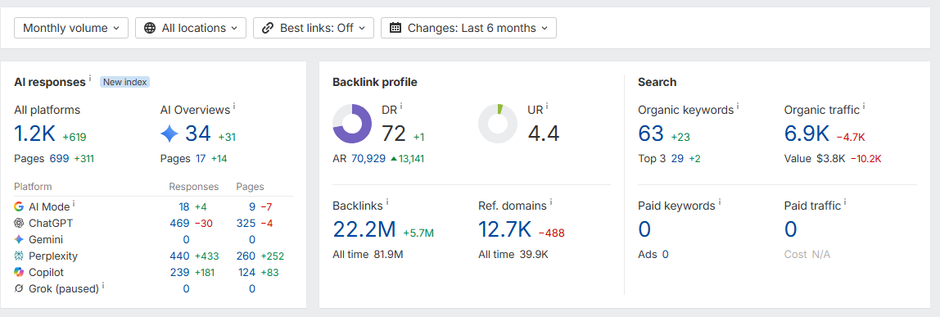Open the AR 70,929 link
Screen dimensions: 940x317
[x=368, y=159]
